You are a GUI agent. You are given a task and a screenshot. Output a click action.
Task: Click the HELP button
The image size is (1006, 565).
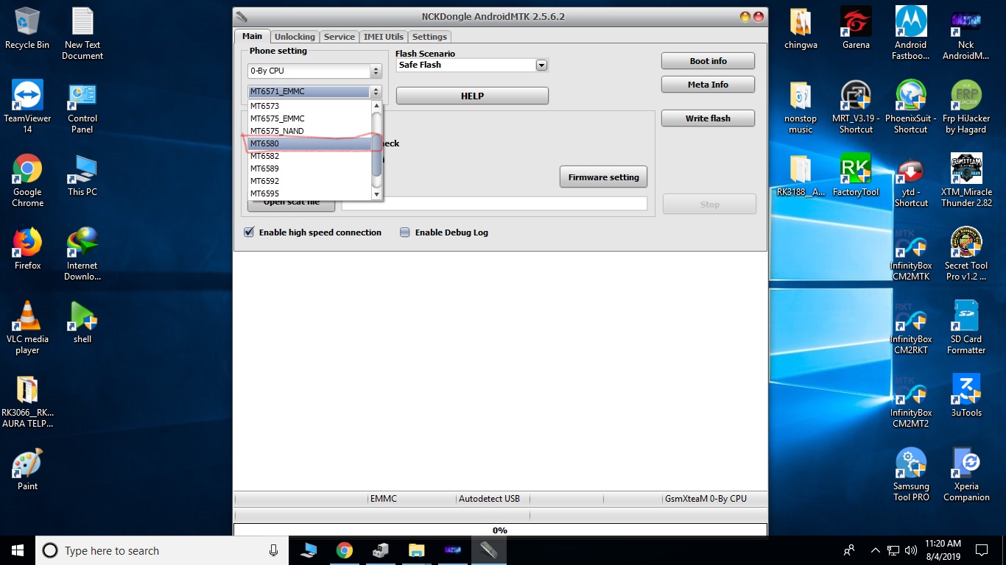472,96
